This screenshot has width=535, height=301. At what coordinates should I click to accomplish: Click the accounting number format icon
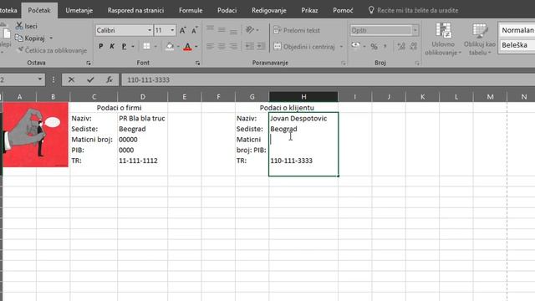point(355,46)
